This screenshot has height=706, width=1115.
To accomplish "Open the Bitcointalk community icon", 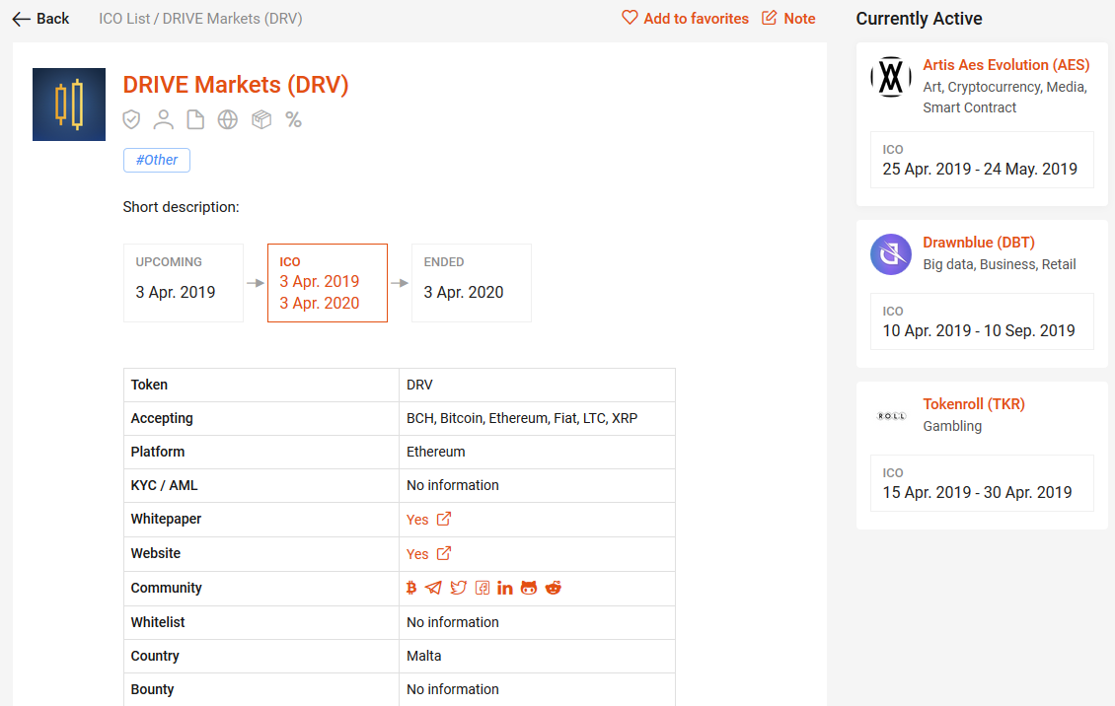I will coord(411,588).
